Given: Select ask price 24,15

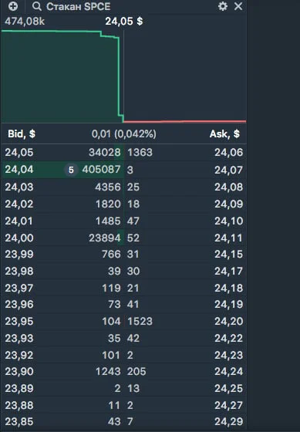Looking at the screenshot, I should 228,254.
